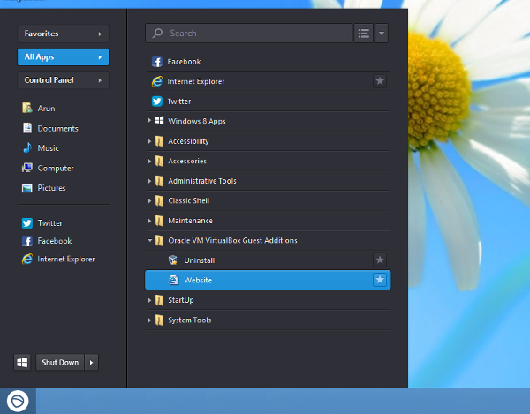This screenshot has width=530, height=414.
Task: Expand the System Tools folder arrow
Action: pyautogui.click(x=149, y=320)
